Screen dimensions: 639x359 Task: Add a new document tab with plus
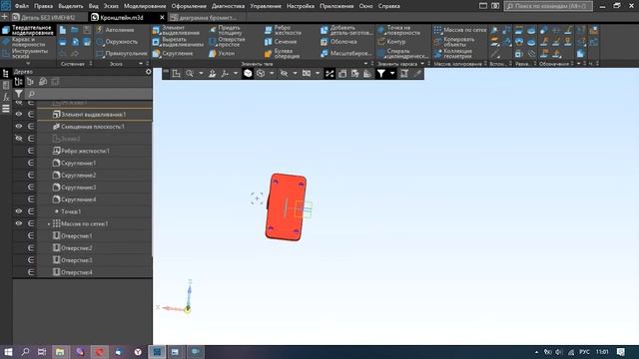click(5, 17)
